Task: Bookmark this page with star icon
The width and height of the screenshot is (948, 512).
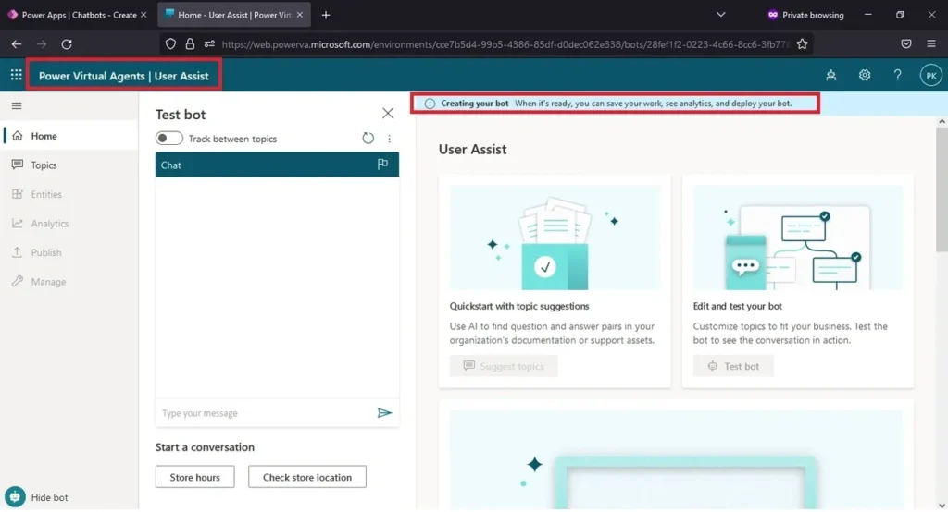Action: point(803,44)
